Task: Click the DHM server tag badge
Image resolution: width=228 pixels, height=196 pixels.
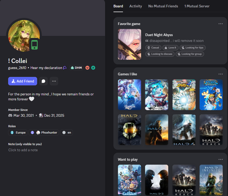Action: (76, 68)
